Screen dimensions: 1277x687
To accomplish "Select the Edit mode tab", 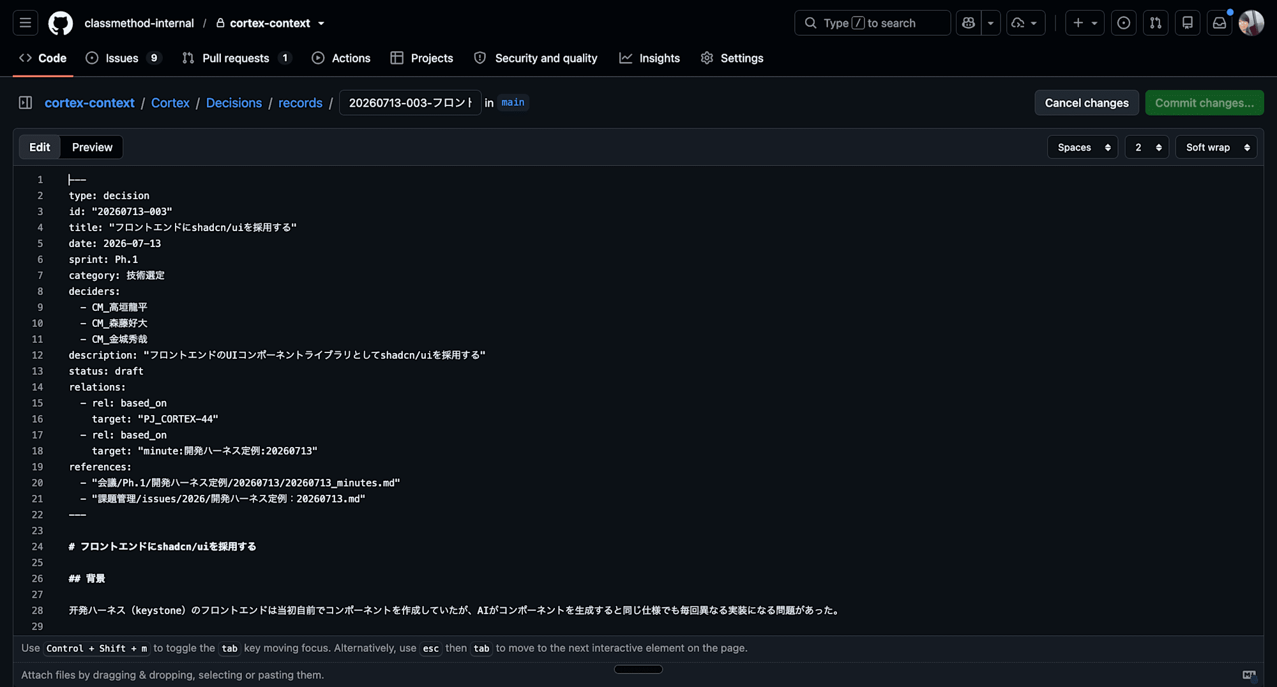I will click(x=40, y=147).
